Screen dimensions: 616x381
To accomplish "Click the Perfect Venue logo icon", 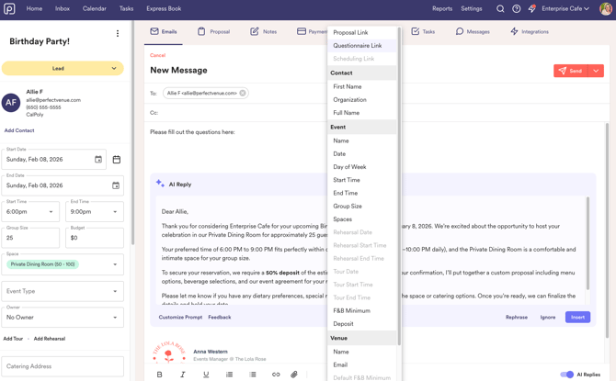I will coord(9,8).
